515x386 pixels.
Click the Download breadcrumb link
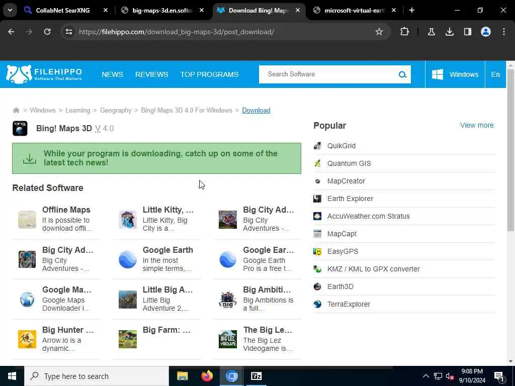tap(256, 110)
